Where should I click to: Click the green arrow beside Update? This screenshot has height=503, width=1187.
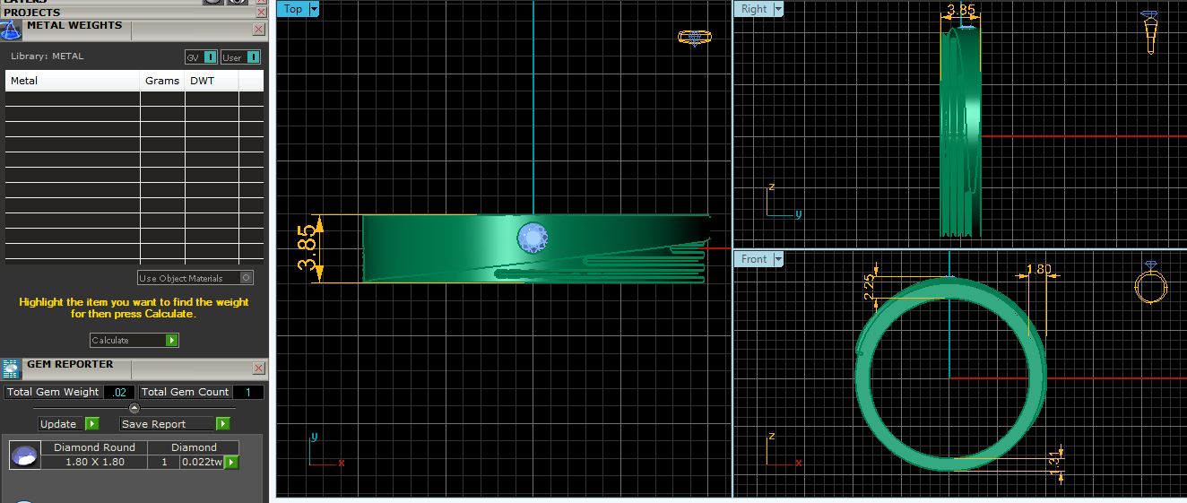click(x=91, y=424)
